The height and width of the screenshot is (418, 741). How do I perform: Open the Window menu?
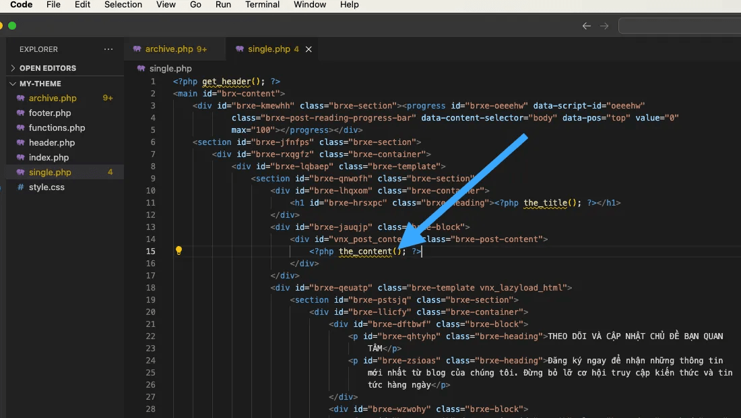310,5
